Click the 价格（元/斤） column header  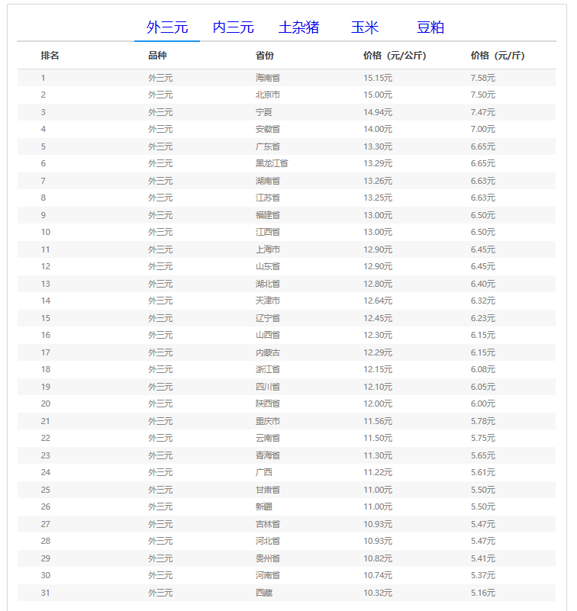pyautogui.click(x=498, y=56)
